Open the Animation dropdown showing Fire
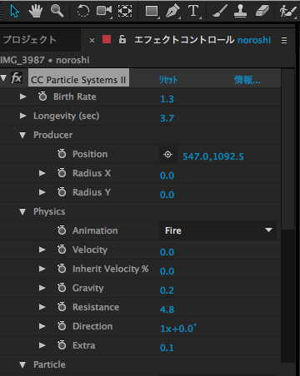Viewport: 300px width, 376px height. point(217,230)
